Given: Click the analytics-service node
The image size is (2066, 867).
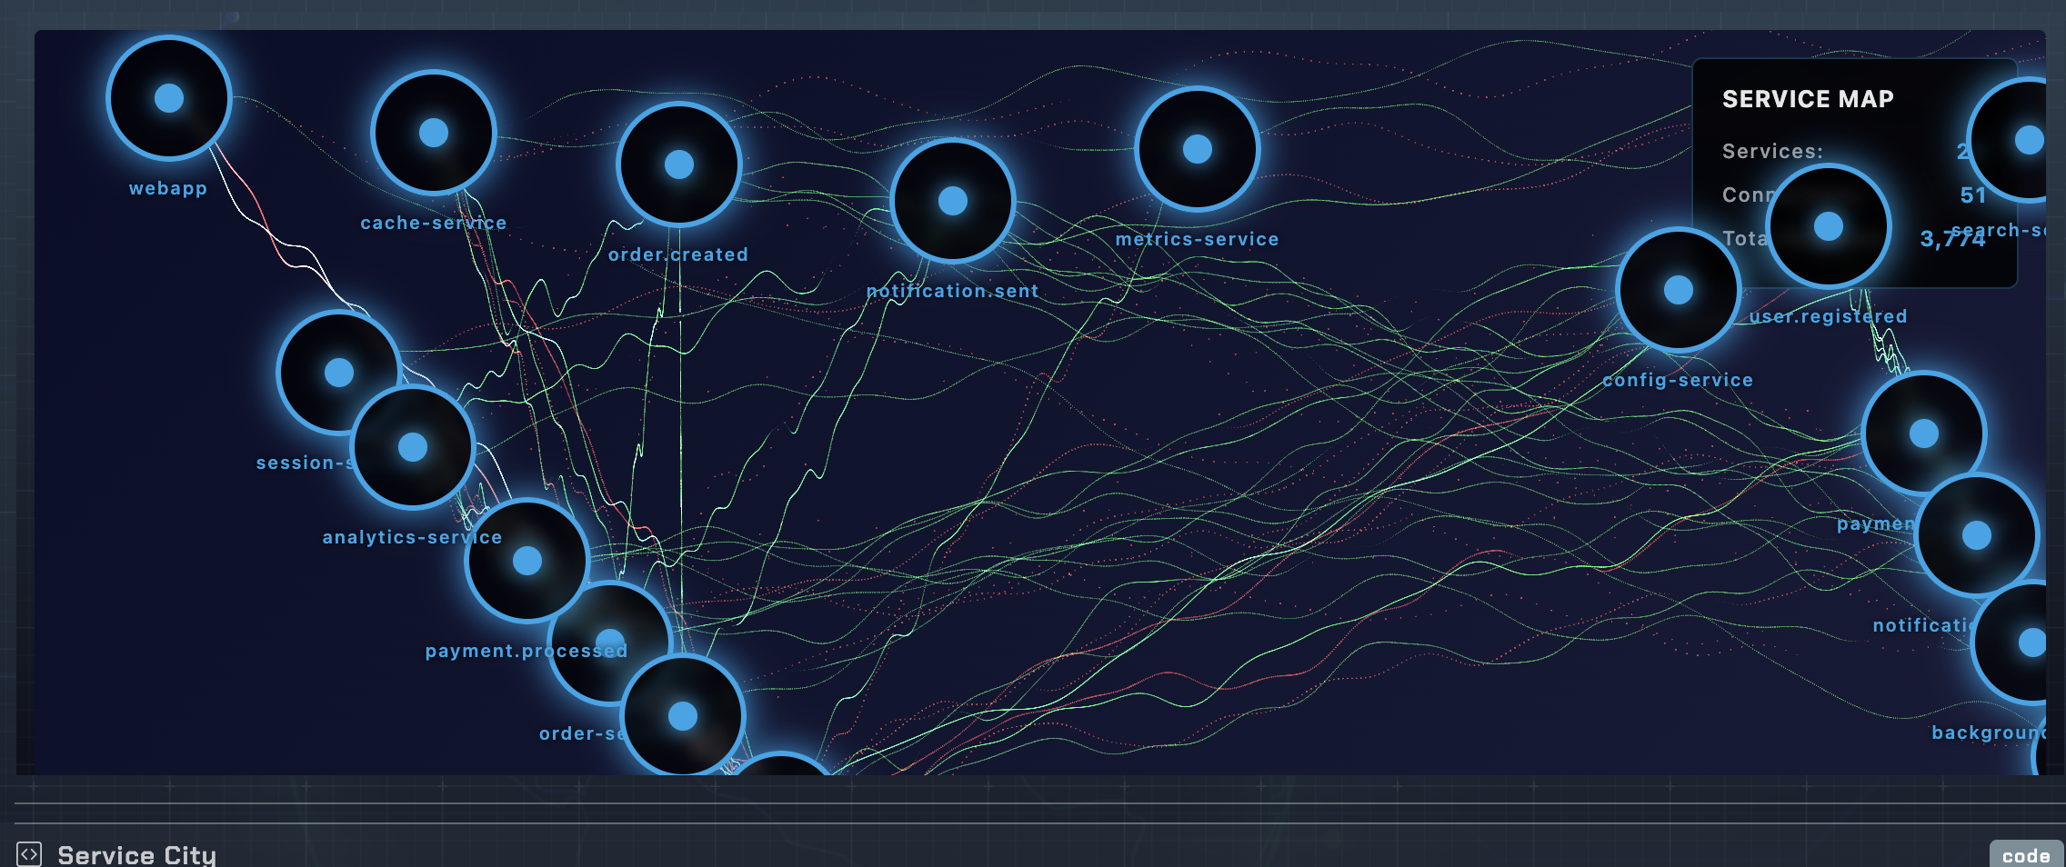Looking at the screenshot, I should [x=413, y=447].
